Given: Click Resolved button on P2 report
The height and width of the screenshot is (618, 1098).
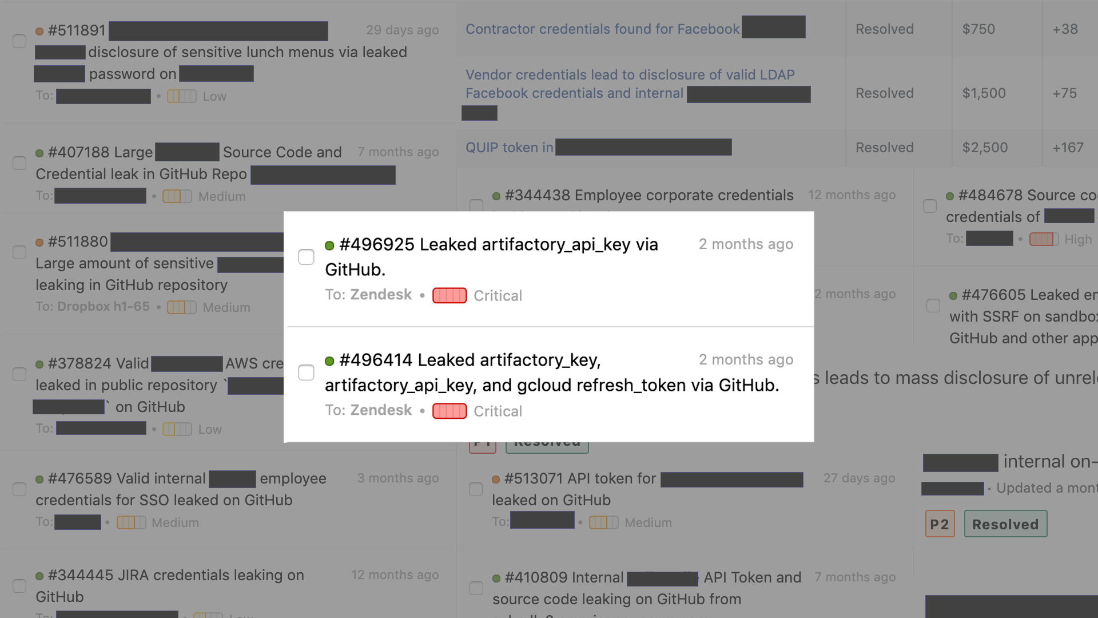Looking at the screenshot, I should point(1005,524).
